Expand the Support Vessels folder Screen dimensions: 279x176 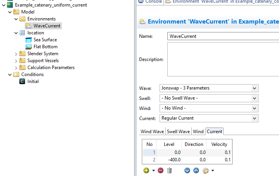pos(16,61)
